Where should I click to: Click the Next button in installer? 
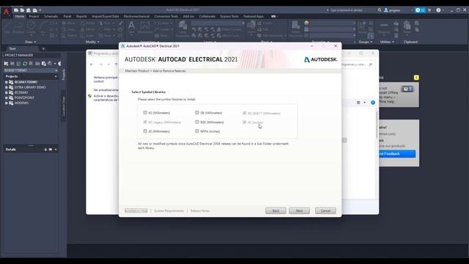[x=299, y=210]
